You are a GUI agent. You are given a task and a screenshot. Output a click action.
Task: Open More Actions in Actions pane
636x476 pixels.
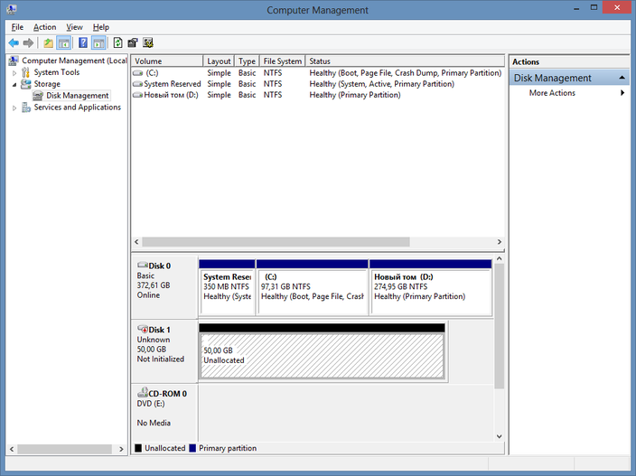[552, 93]
